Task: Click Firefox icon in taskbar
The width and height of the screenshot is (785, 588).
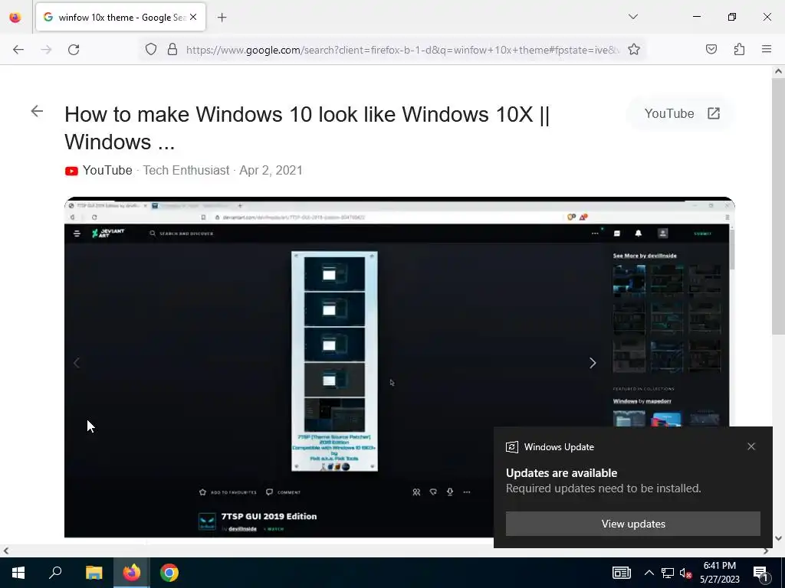Action: click(x=132, y=573)
